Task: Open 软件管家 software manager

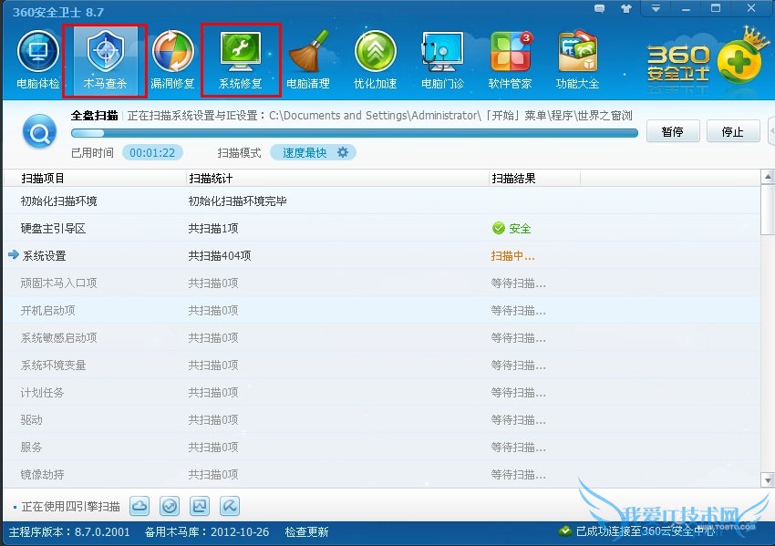Action: [511, 55]
